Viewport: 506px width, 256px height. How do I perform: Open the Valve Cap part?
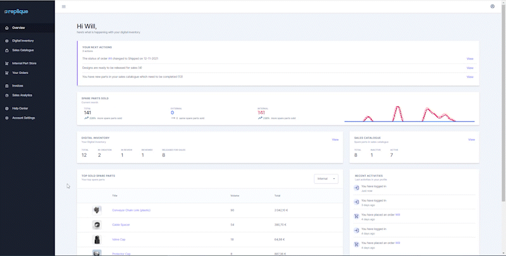[119, 240]
